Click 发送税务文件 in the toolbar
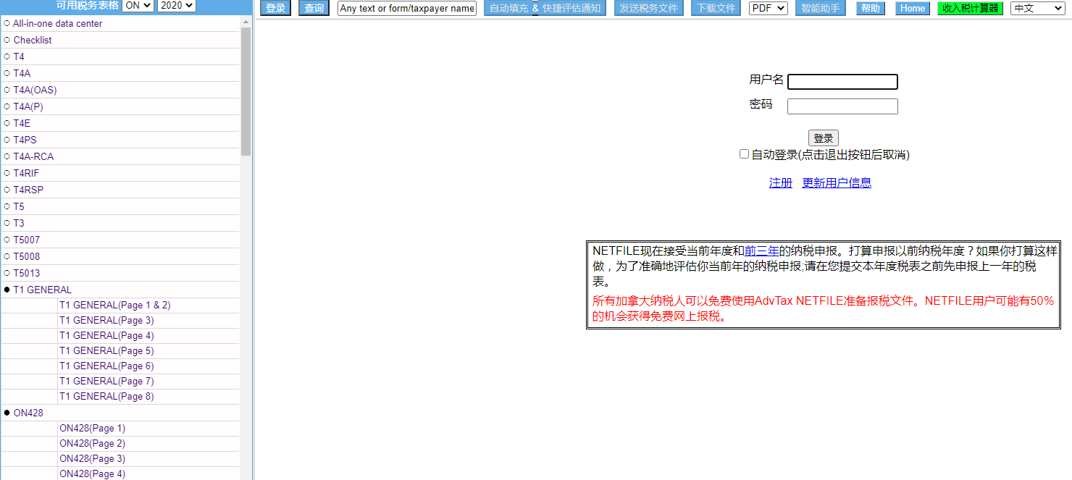1072x480 pixels. coord(648,9)
